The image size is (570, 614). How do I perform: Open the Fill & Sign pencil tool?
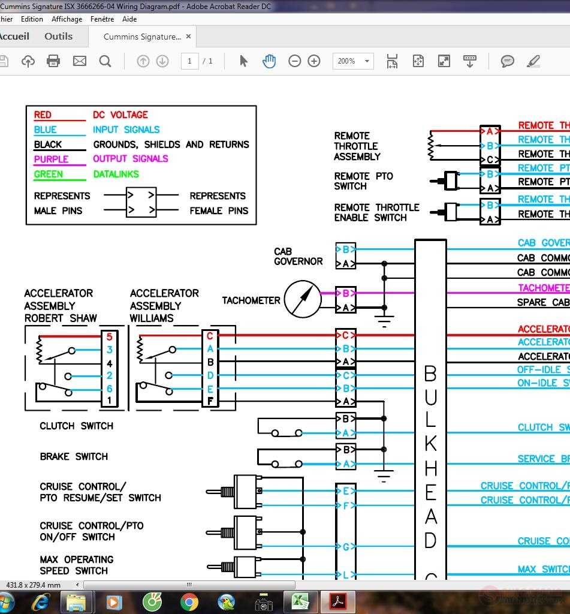pos(533,61)
